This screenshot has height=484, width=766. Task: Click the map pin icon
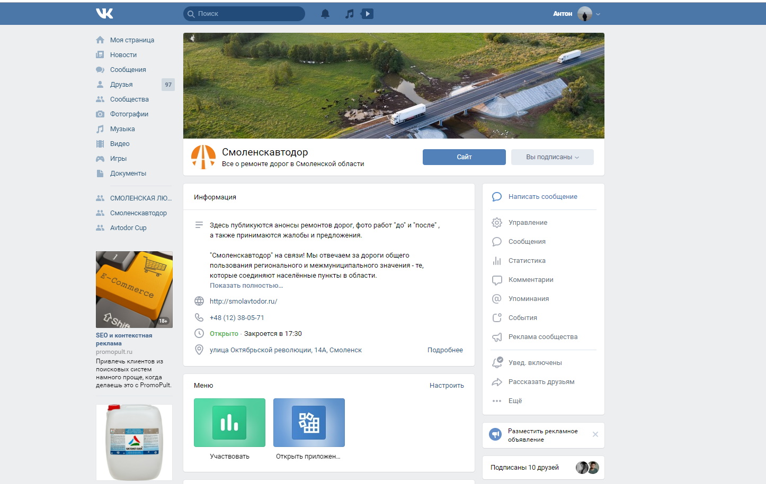pos(199,350)
